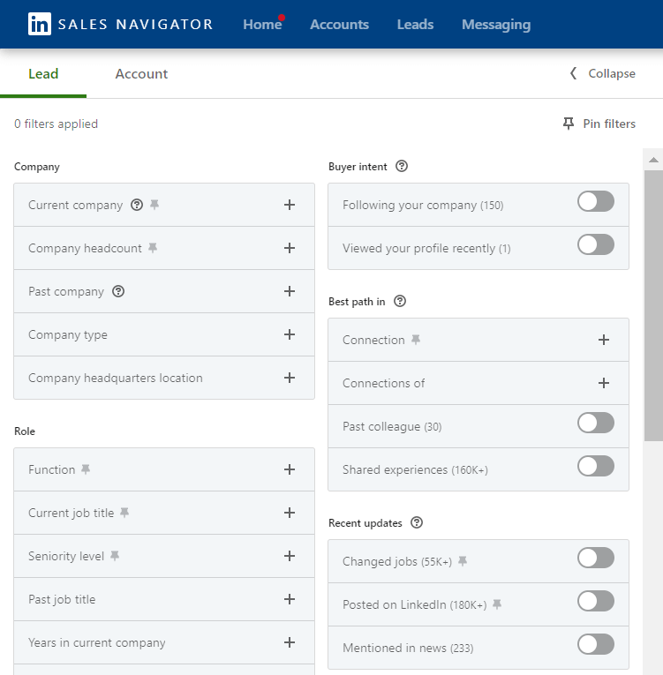Click 'Role' section heading

pyautogui.click(x=25, y=431)
